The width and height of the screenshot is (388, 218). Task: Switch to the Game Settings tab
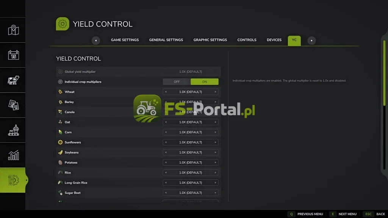[x=125, y=40]
